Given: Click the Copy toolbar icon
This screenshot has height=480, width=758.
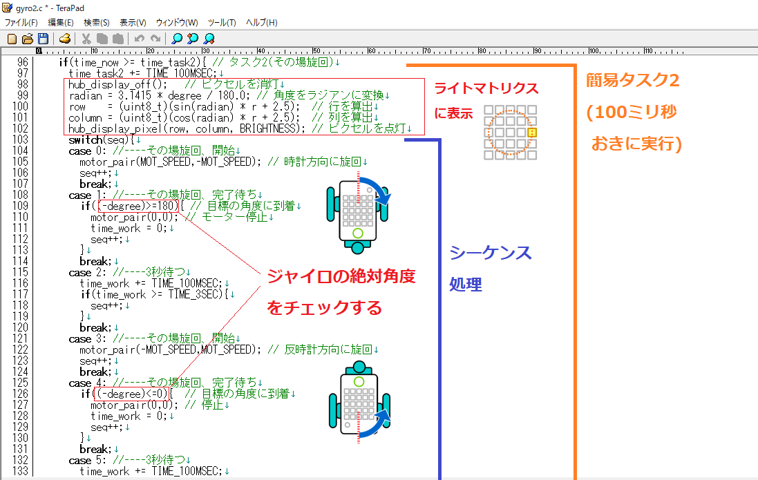Looking at the screenshot, I should [x=102, y=39].
